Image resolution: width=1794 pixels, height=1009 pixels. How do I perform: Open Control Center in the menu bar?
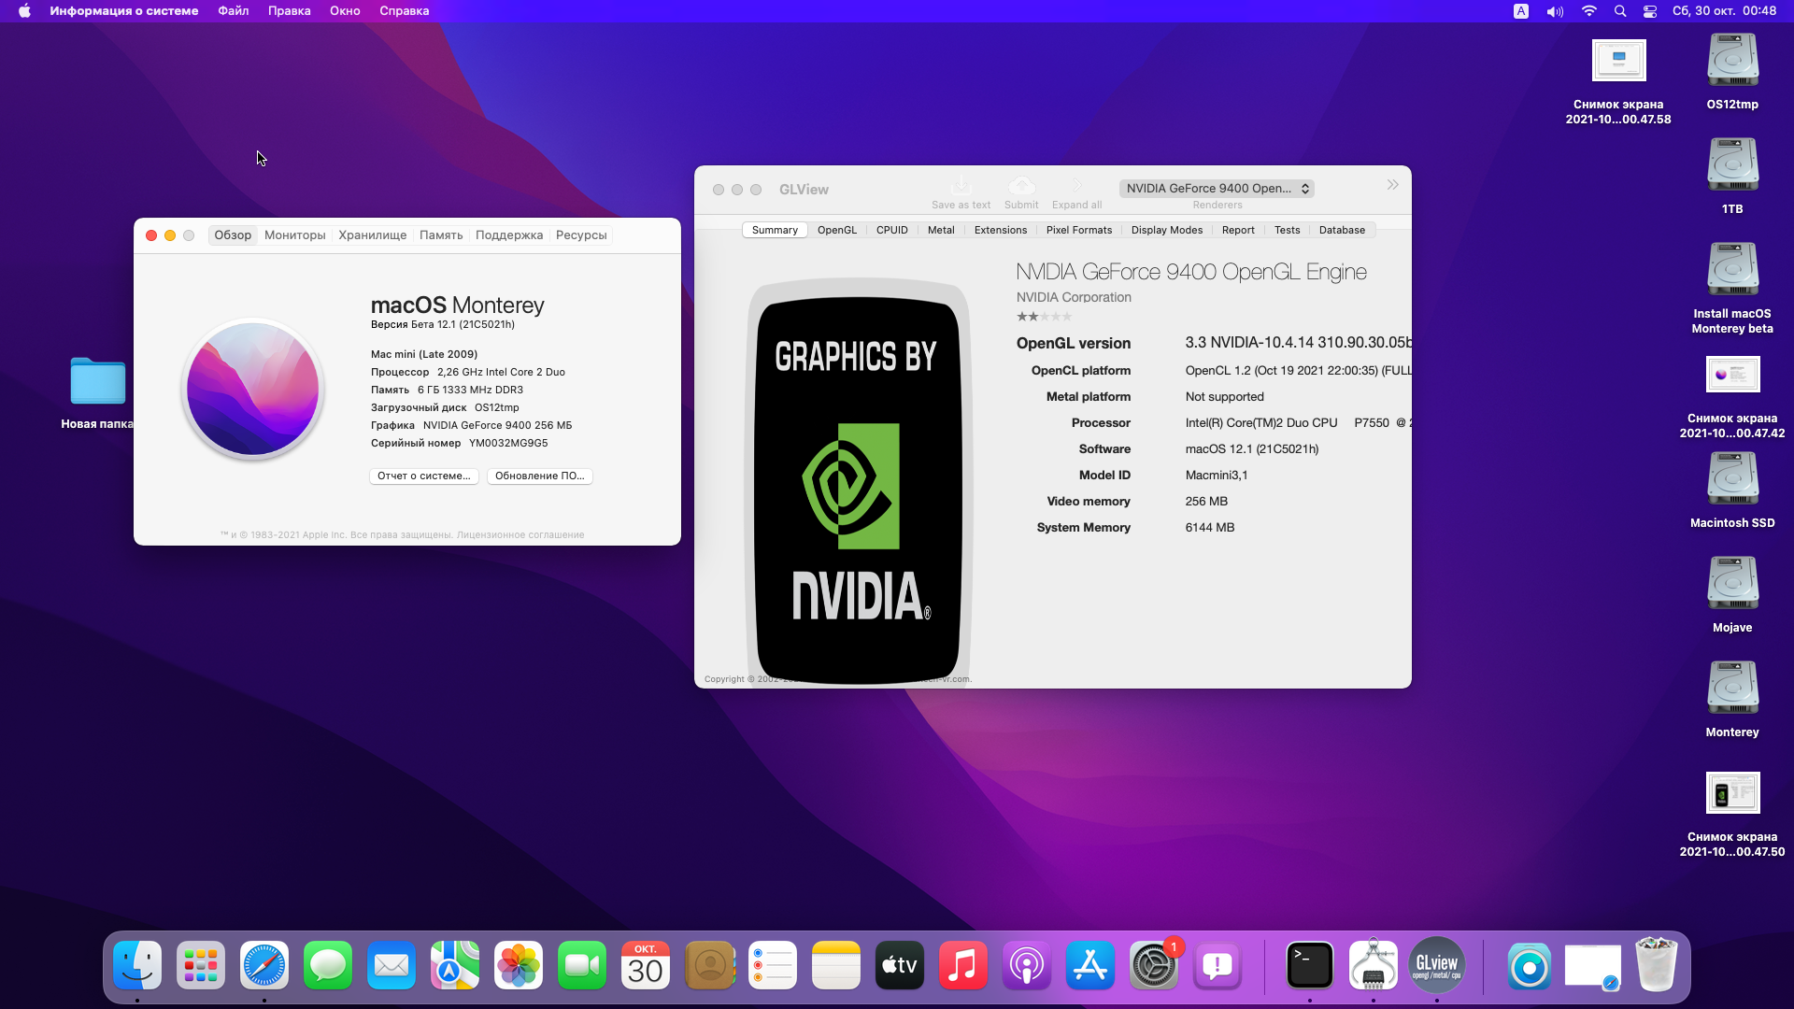[x=1650, y=11]
